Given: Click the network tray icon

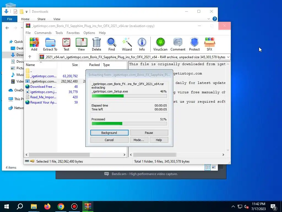Looking at the screenshot, I should 240,207.
